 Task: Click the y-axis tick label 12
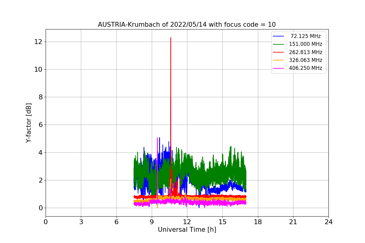(38, 42)
